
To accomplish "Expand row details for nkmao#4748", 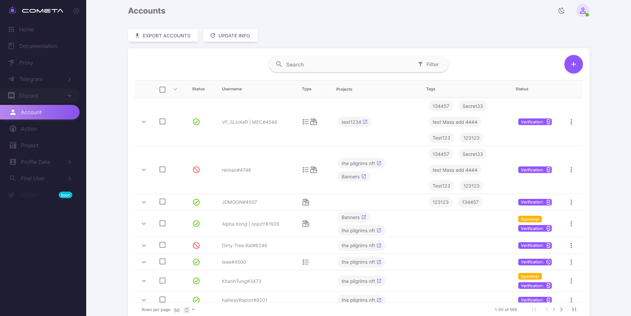I will tap(144, 170).
